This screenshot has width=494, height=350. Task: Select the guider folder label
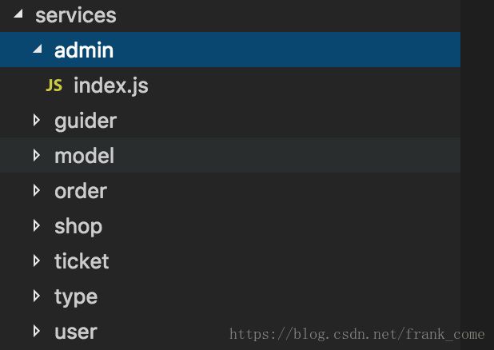click(86, 121)
